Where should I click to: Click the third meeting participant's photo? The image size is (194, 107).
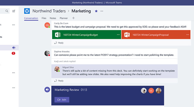coord(158,91)
